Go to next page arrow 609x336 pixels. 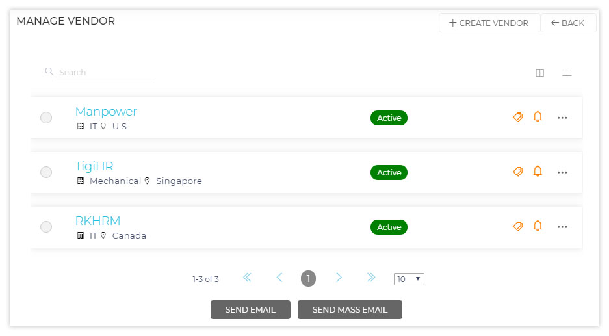(339, 278)
